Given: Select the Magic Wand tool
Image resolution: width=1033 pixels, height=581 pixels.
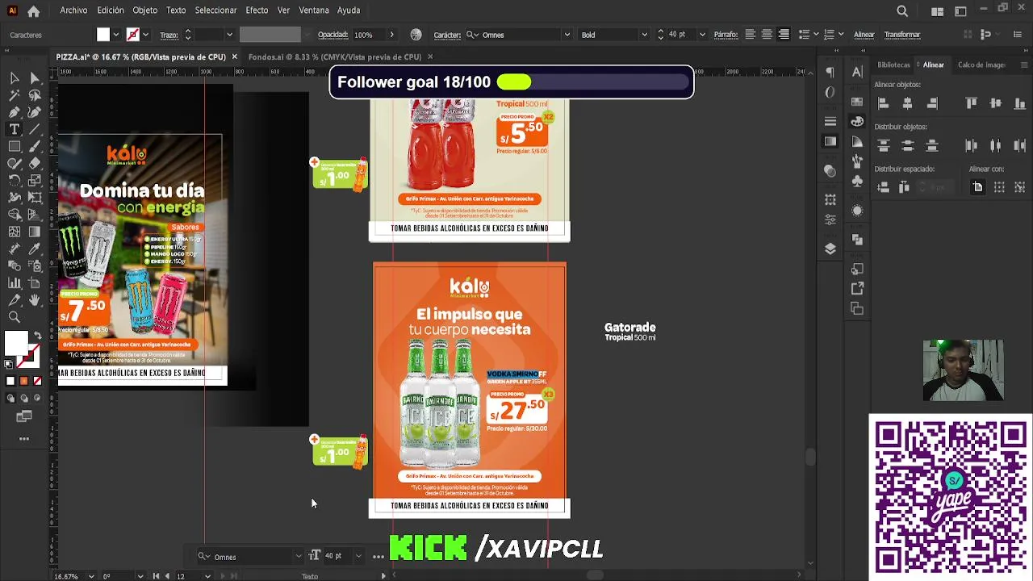Looking at the screenshot, I should 15,96.
